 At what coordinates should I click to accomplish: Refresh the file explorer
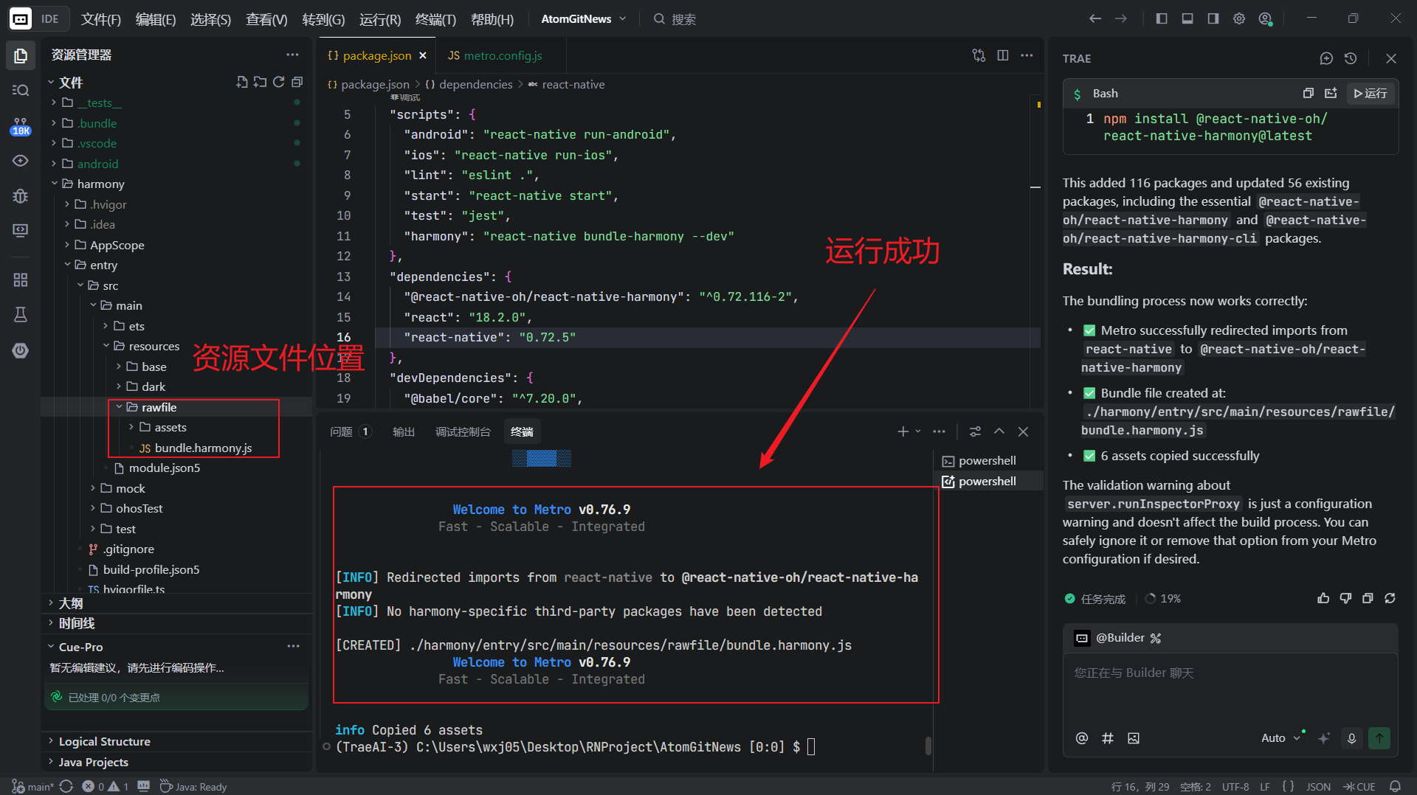point(278,82)
